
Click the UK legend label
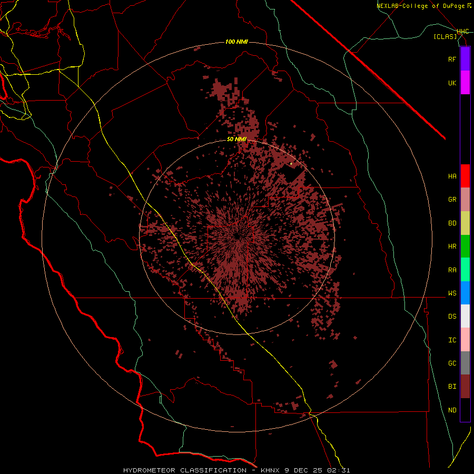[452, 83]
